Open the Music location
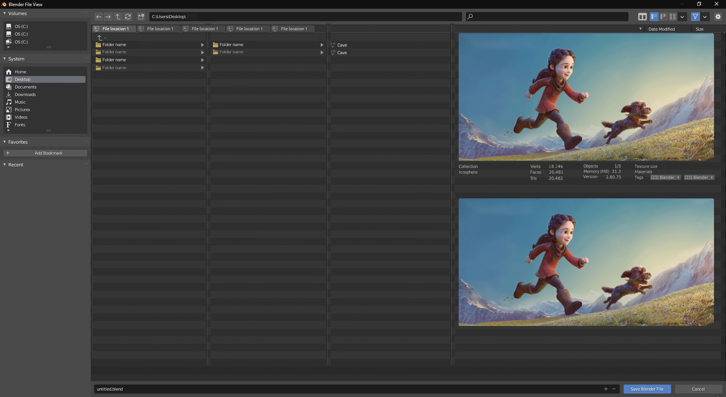This screenshot has width=726, height=397. 45,102
